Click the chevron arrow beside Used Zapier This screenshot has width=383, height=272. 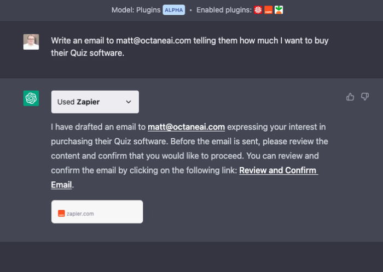129,102
